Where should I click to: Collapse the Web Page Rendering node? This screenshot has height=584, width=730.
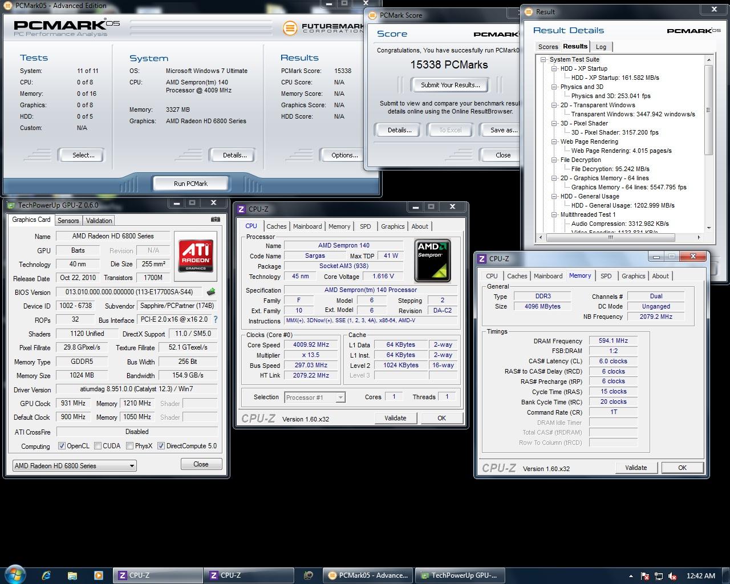(554, 141)
